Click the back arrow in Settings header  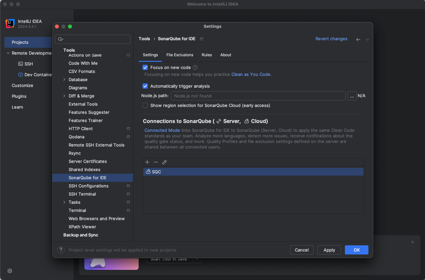tap(358, 39)
